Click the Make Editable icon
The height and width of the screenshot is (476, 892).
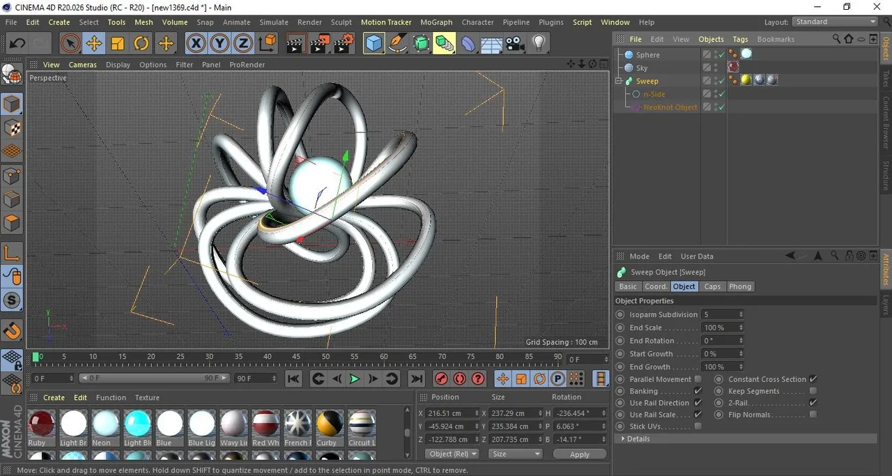(x=11, y=74)
